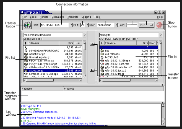Click the package icon for gftp-2.0.12-beta.tar.bz2
Viewport: 182px width, 129px height.
click(x=102, y=67)
